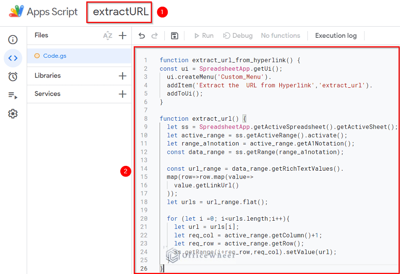Viewport: 400px width, 274px height.
Task: Select the Code.gs file
Action: [54, 56]
